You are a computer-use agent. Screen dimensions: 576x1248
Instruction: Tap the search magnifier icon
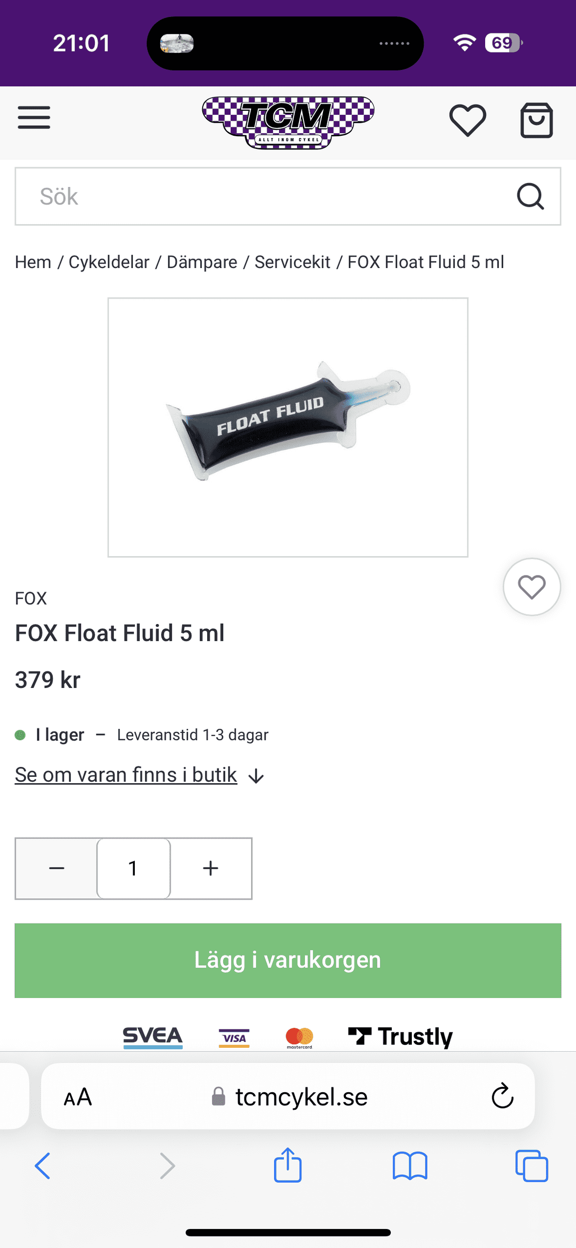coord(530,196)
